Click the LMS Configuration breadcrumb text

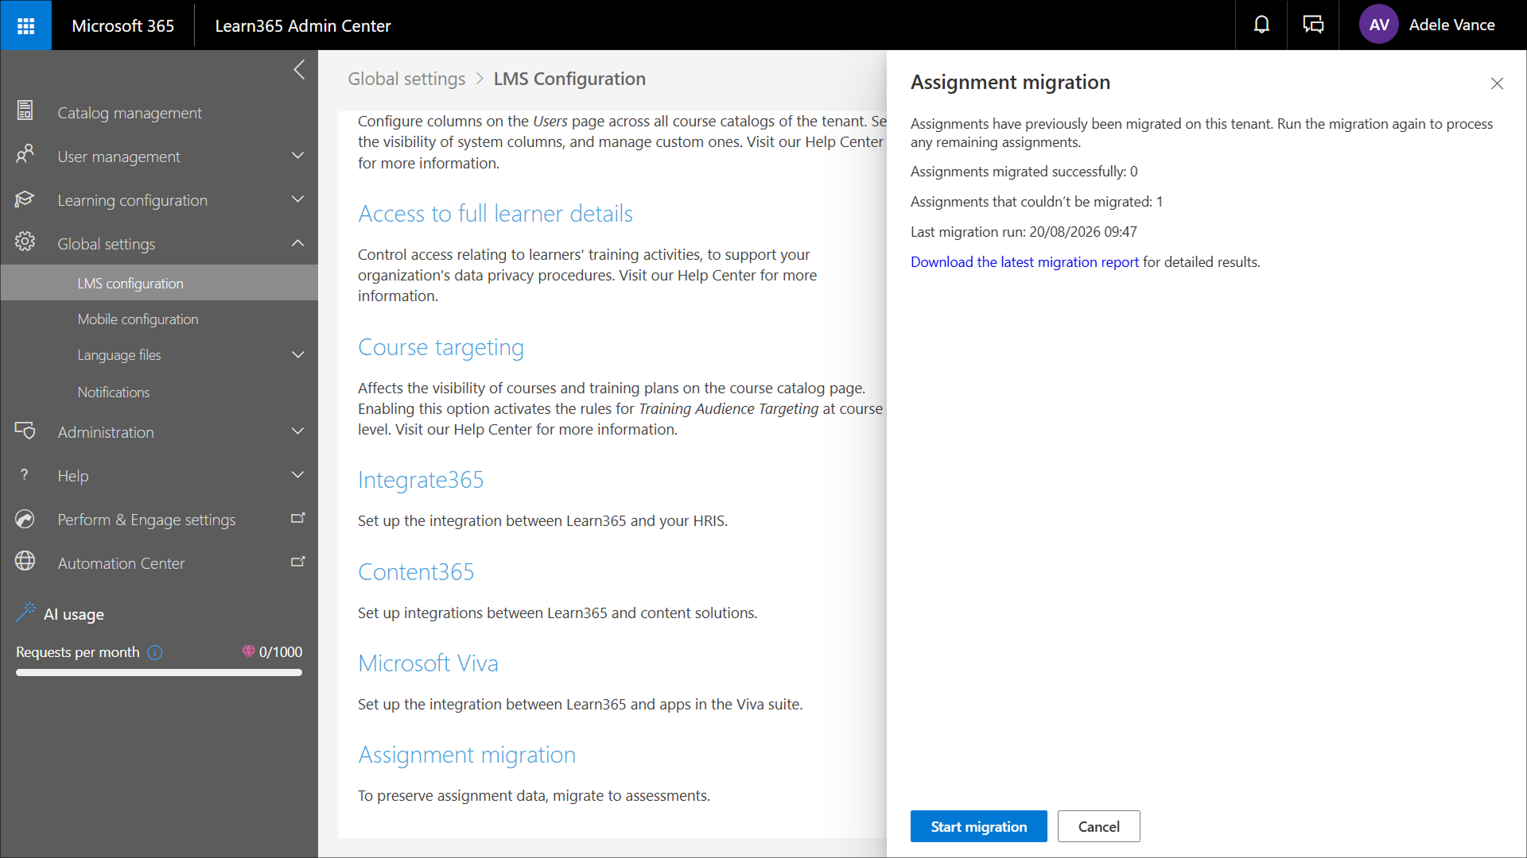[x=569, y=79]
